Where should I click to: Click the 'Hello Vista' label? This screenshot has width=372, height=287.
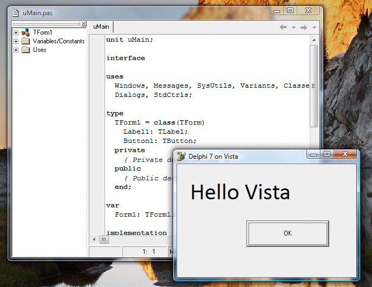pyautogui.click(x=240, y=192)
